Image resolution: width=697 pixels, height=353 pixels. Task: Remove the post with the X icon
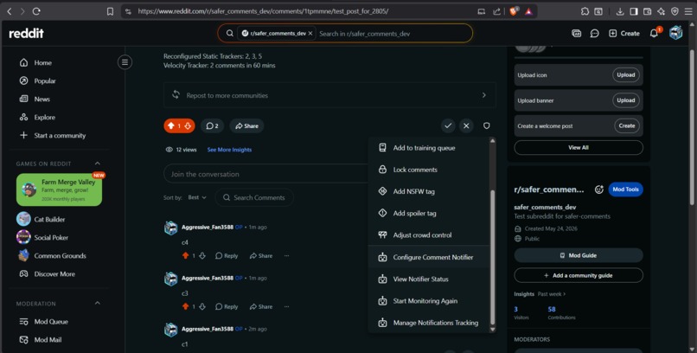click(x=466, y=125)
